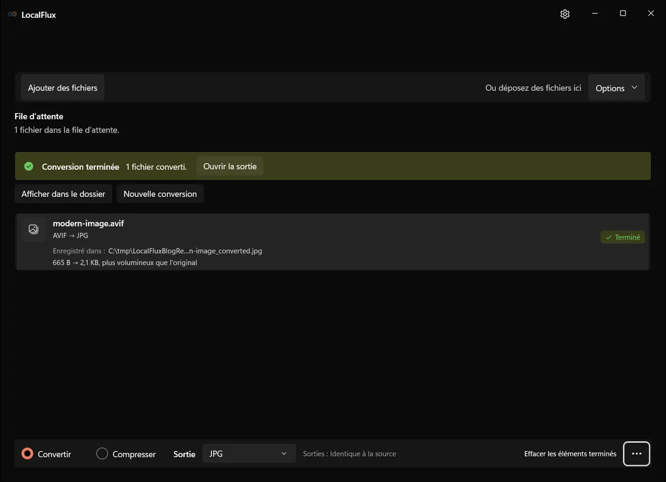Click Ajouter des fichiers button
666x482 pixels.
63,88
